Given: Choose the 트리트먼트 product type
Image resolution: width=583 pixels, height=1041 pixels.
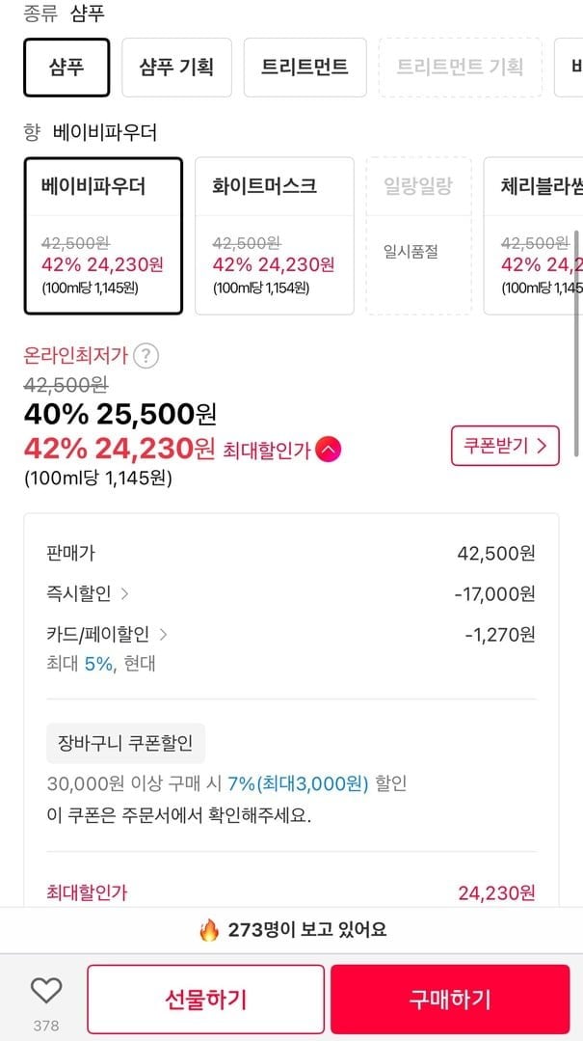Looking at the screenshot, I should pos(305,68).
